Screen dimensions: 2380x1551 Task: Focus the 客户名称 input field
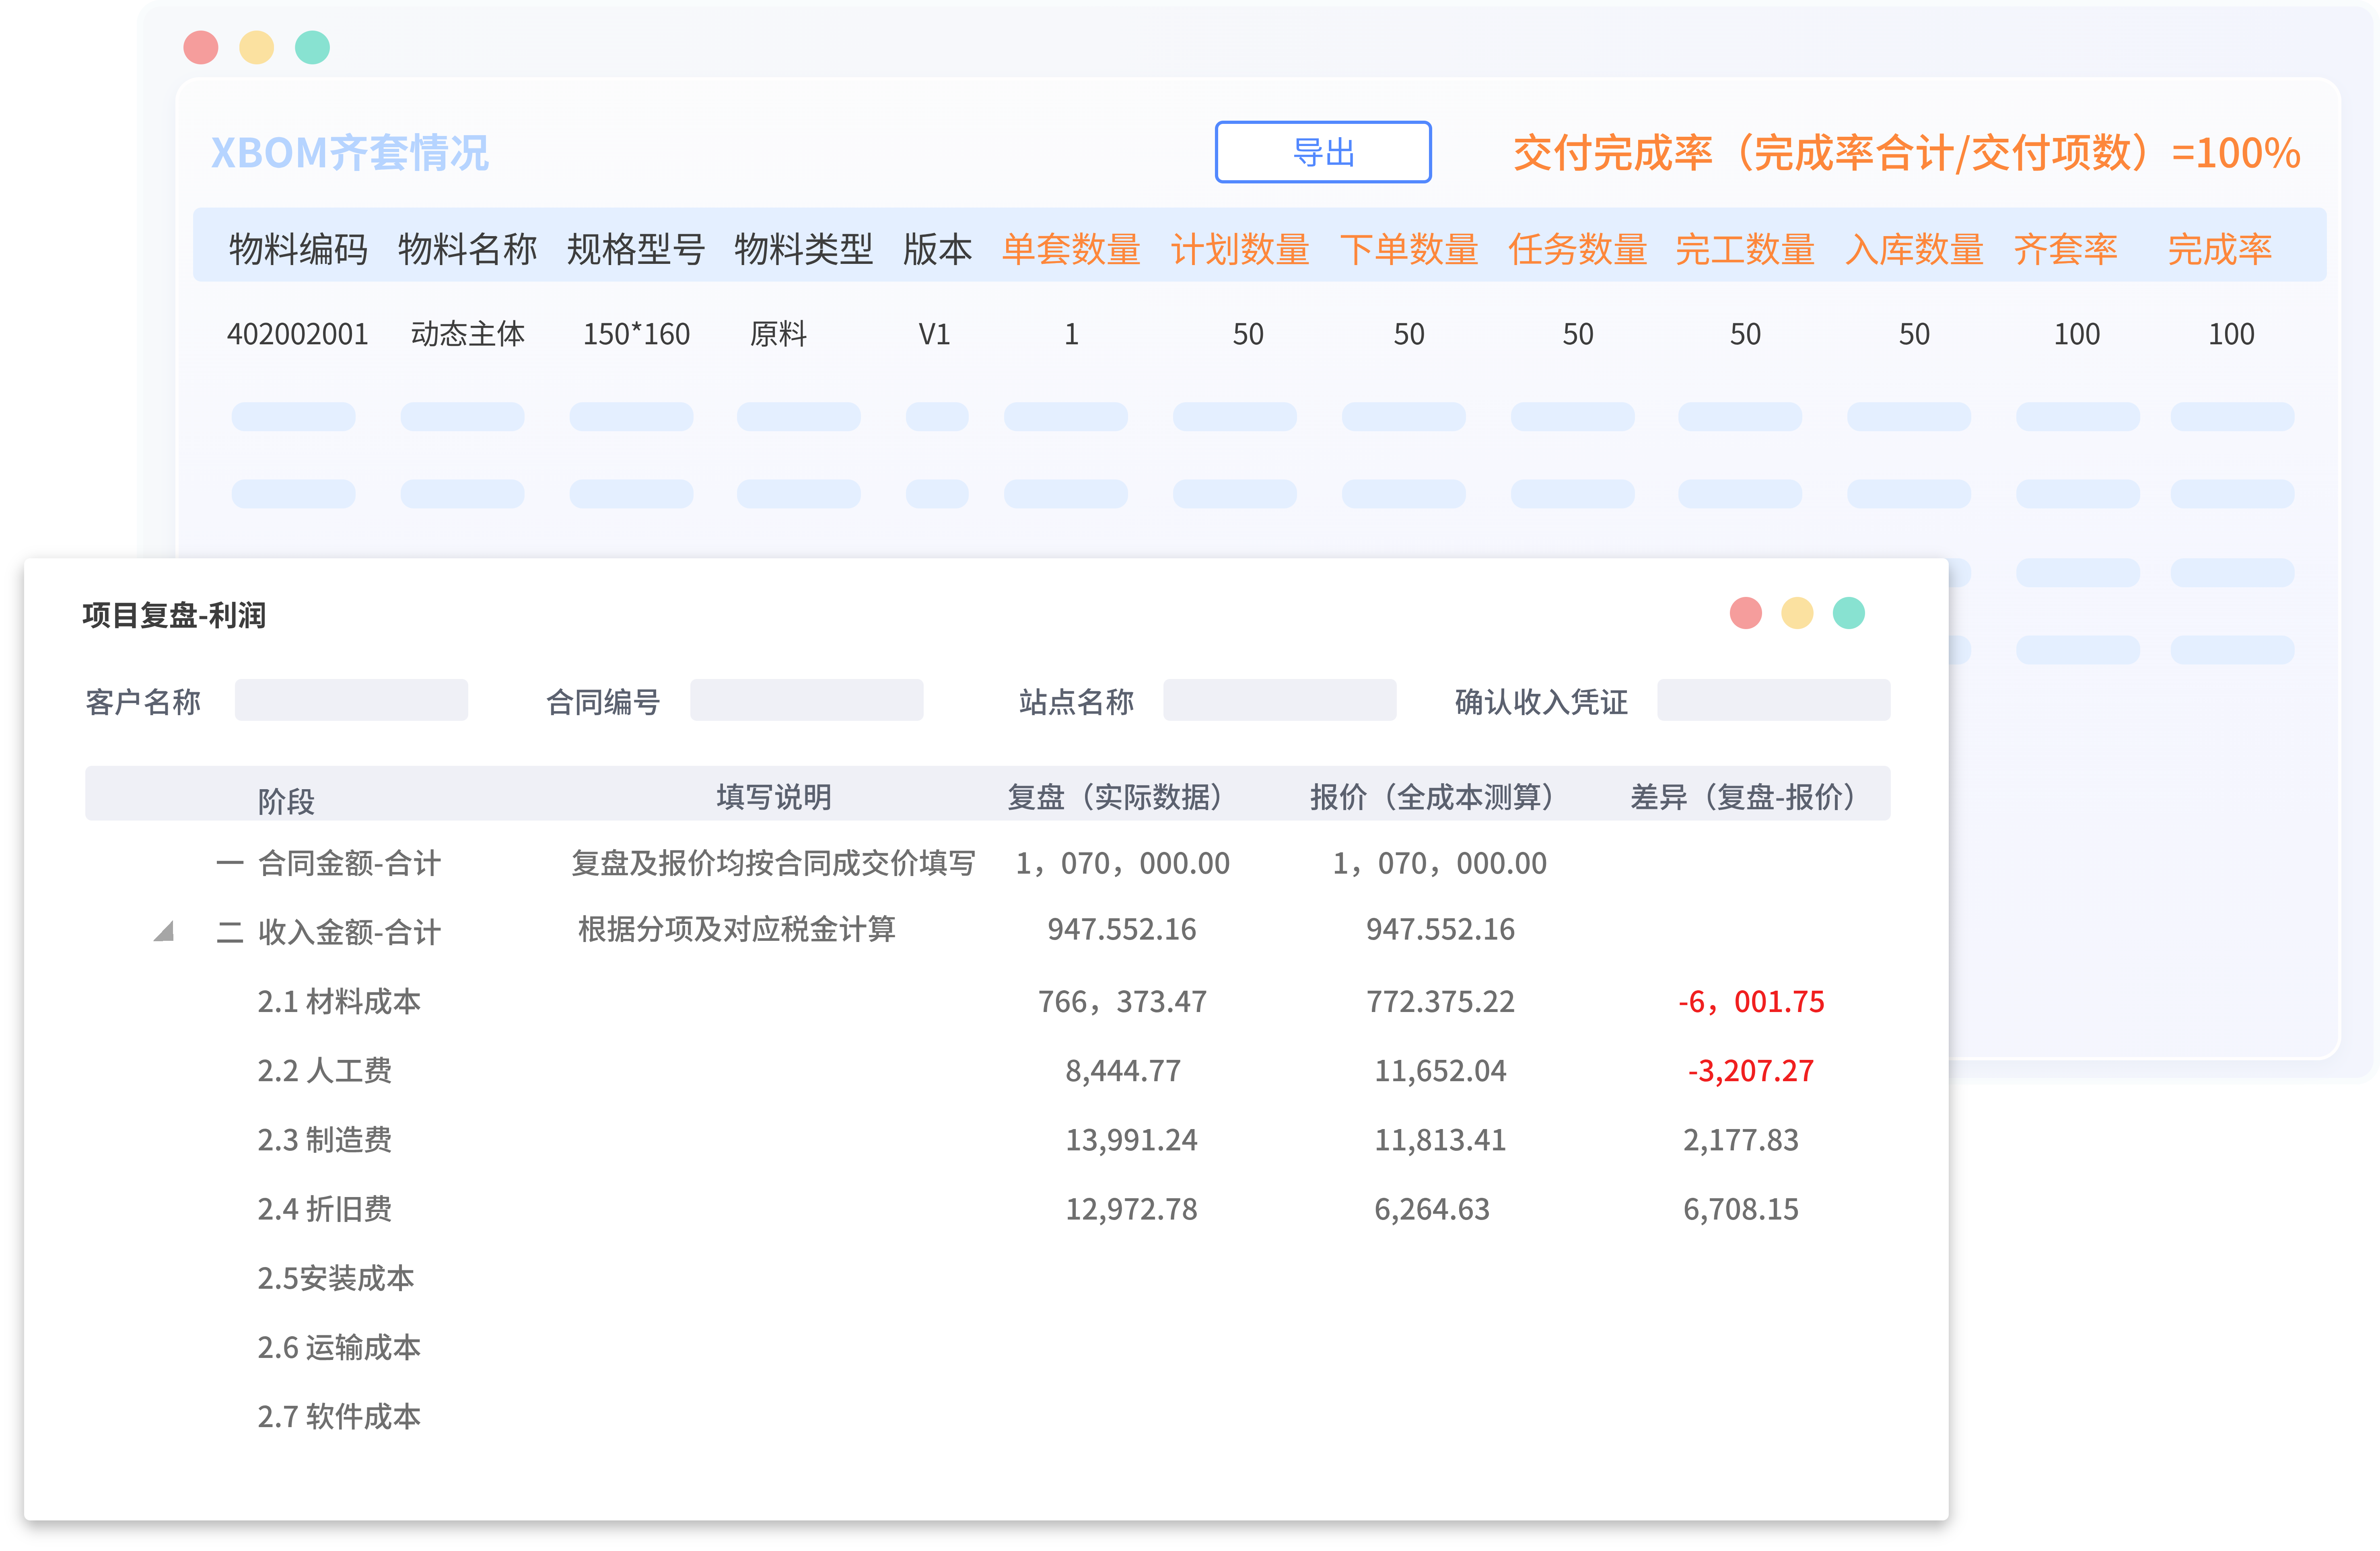tap(351, 700)
